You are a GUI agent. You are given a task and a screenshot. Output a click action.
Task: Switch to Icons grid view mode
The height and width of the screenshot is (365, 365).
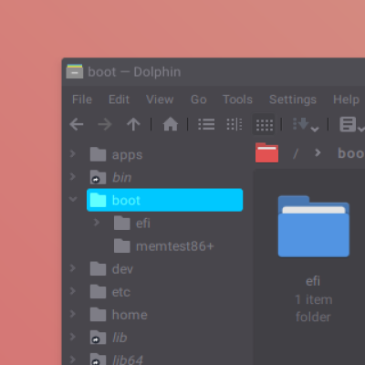[x=264, y=124]
